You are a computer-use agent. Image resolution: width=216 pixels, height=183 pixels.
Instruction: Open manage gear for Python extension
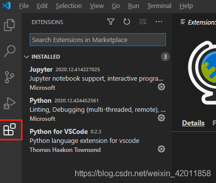161,118
